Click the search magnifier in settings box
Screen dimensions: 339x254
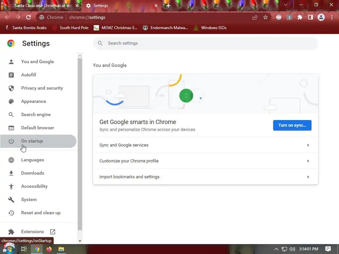(100, 43)
